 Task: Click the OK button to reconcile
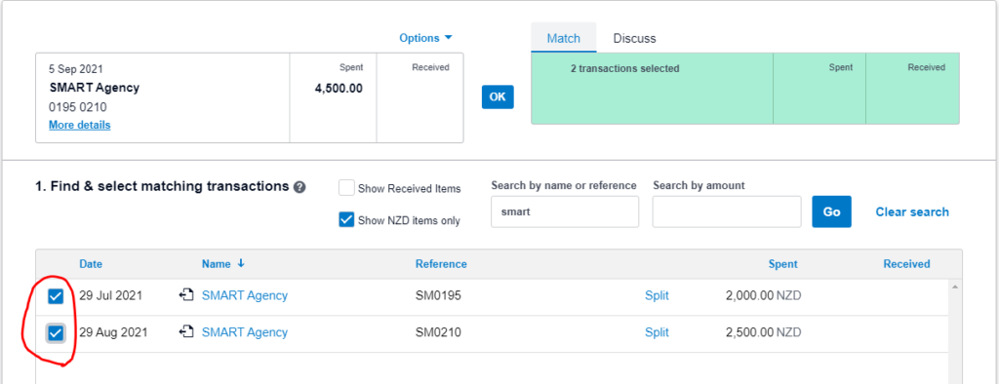(x=498, y=96)
